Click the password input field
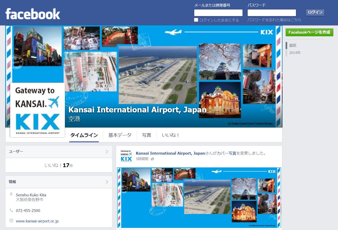This screenshot has height=230, width=338. [272, 13]
